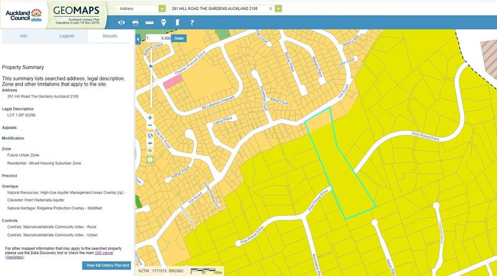497x276 pixels.
Task: Click the green map info icon
Action: coord(150,159)
